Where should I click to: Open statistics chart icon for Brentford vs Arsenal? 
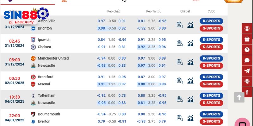coord(190,81)
